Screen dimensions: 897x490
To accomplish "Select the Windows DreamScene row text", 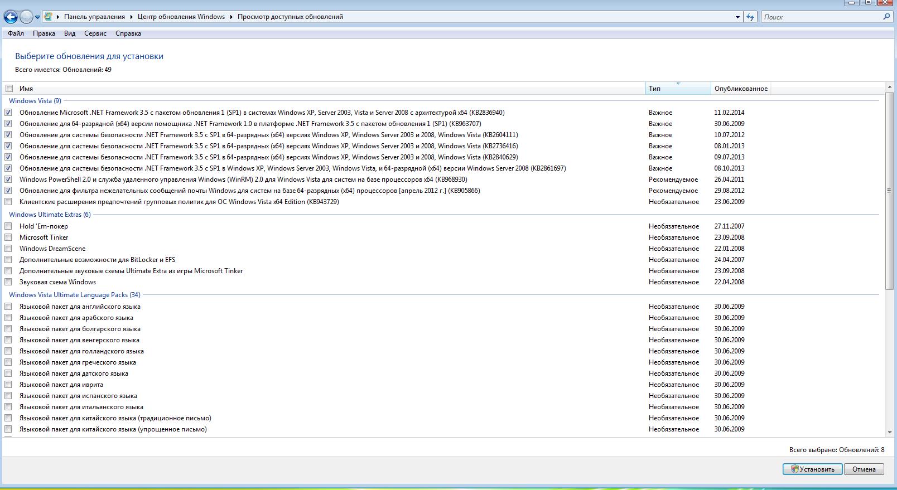I will tap(52, 249).
